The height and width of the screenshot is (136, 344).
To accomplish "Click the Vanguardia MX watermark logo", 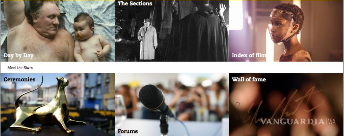I will pos(298,121).
